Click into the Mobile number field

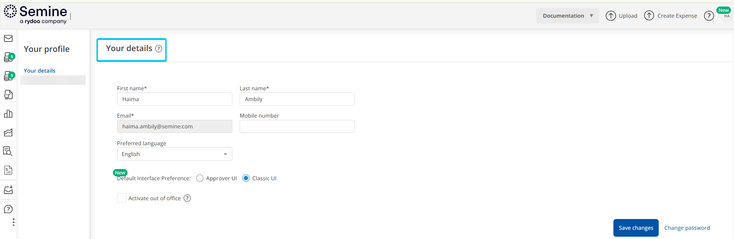297,126
